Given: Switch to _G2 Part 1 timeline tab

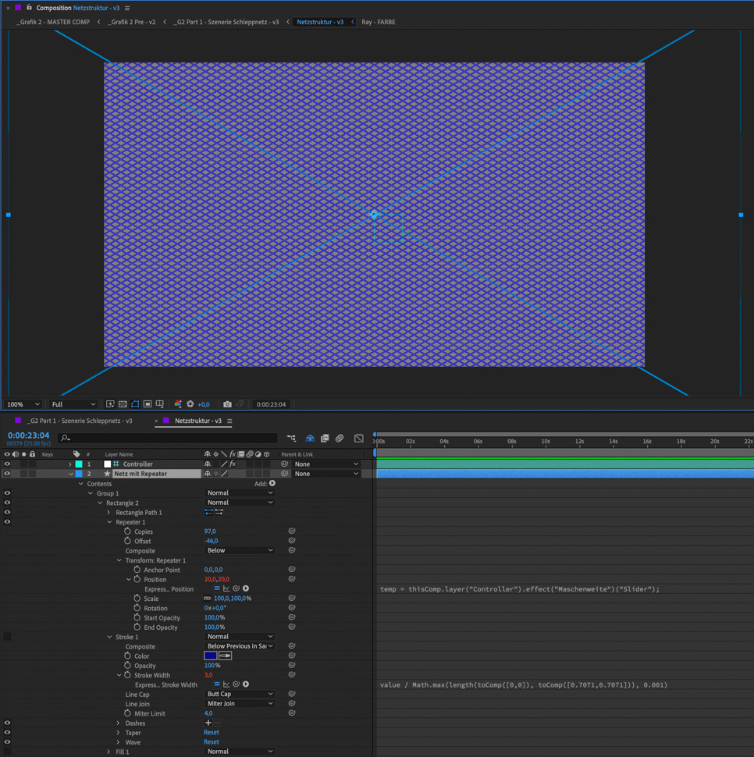Looking at the screenshot, I should coord(79,421).
